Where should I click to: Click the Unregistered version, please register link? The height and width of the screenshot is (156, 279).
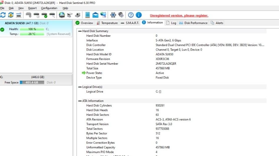tap(179, 16)
